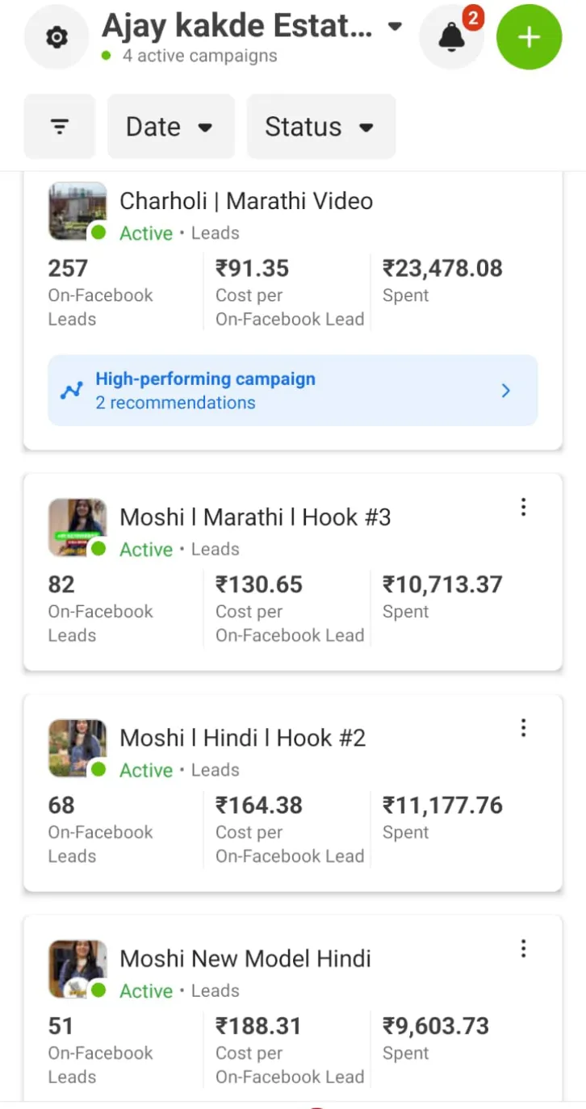The width and height of the screenshot is (586, 1109).
Task: Expand the Status filter dropdown
Action: [320, 127]
